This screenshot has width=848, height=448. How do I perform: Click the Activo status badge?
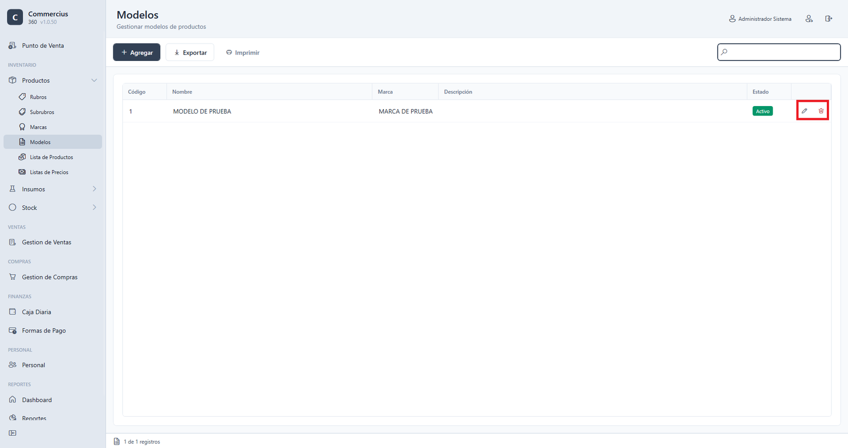click(x=763, y=111)
